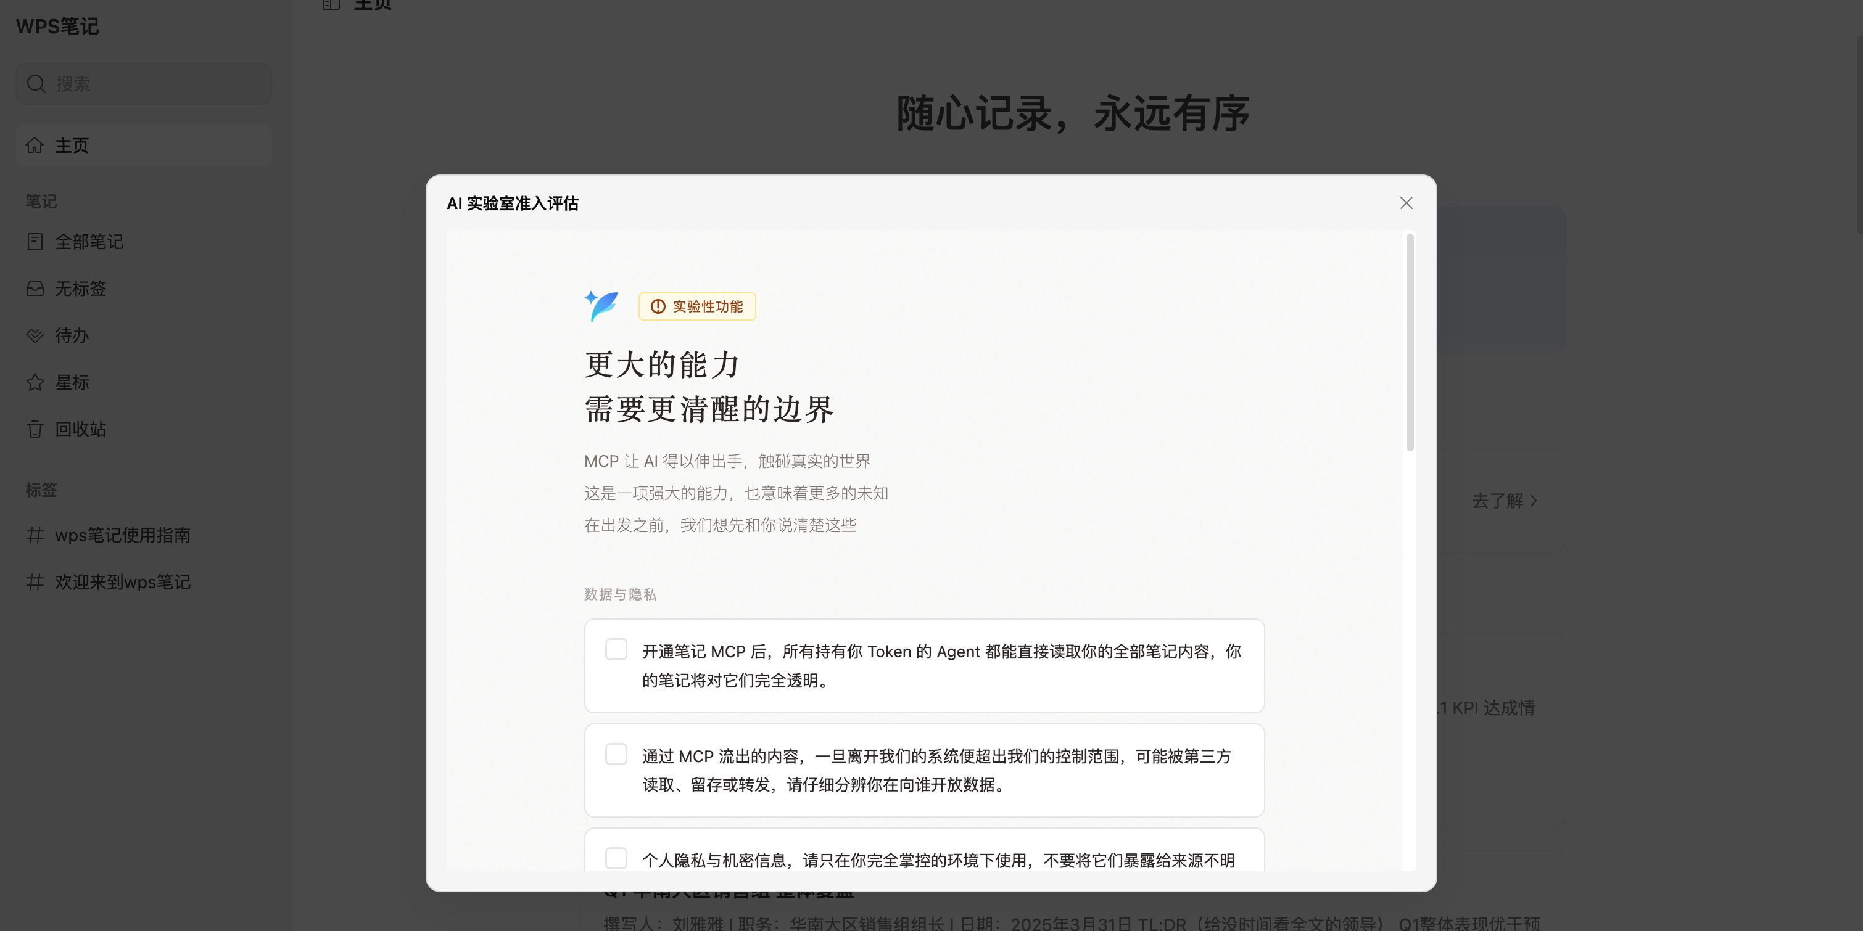
Task: Select tag 欢迎来到wps笔记
Action: (143, 582)
